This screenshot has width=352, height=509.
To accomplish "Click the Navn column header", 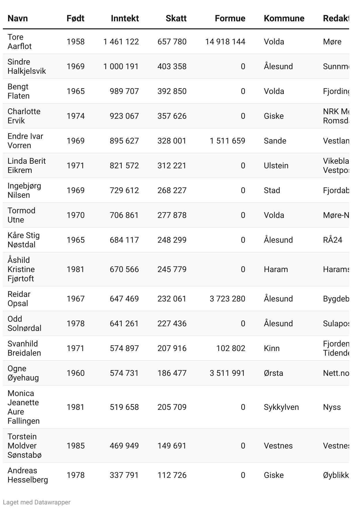I will [18, 18].
